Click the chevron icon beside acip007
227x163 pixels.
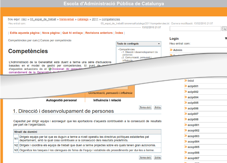click(x=185, y=114)
